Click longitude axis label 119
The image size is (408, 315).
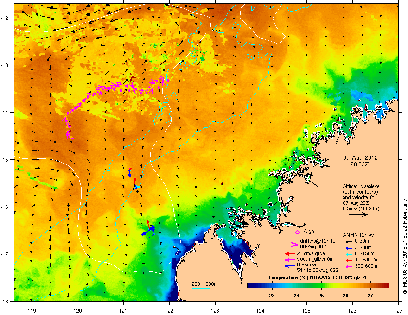(32, 310)
